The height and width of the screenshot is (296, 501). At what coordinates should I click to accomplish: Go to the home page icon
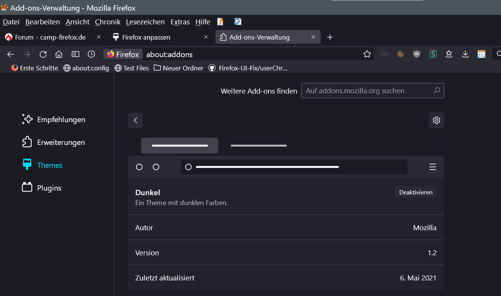59,54
